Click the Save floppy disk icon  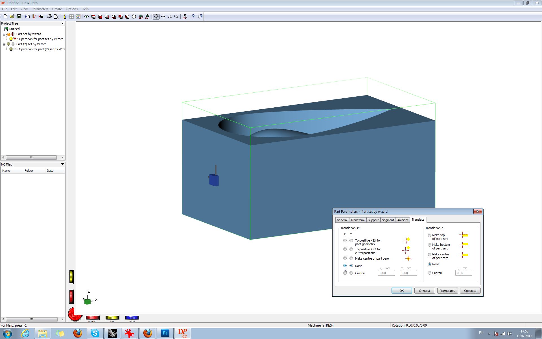click(19, 17)
